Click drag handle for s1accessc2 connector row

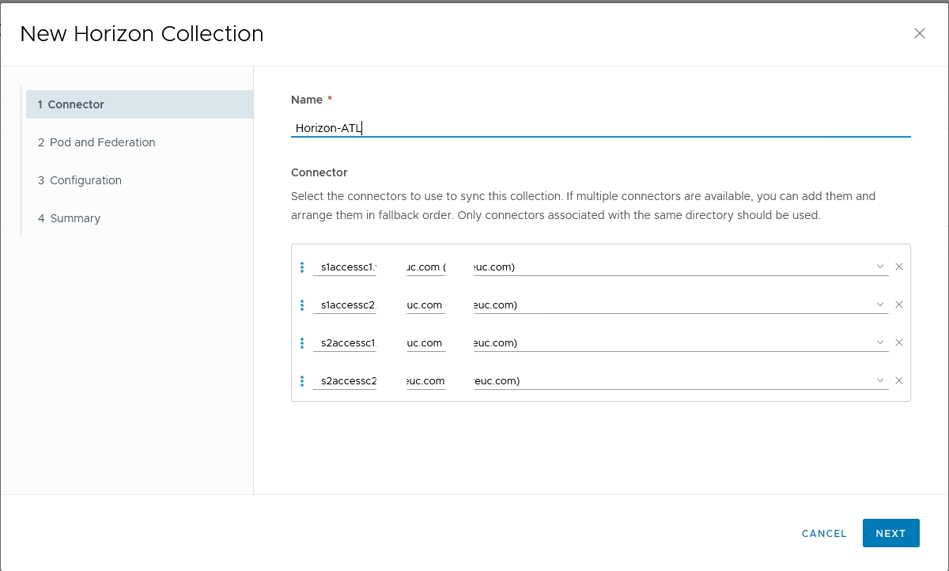coord(302,305)
